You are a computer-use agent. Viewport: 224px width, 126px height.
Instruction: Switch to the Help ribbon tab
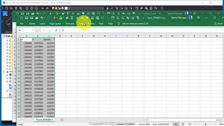pyautogui.click(x=110, y=23)
